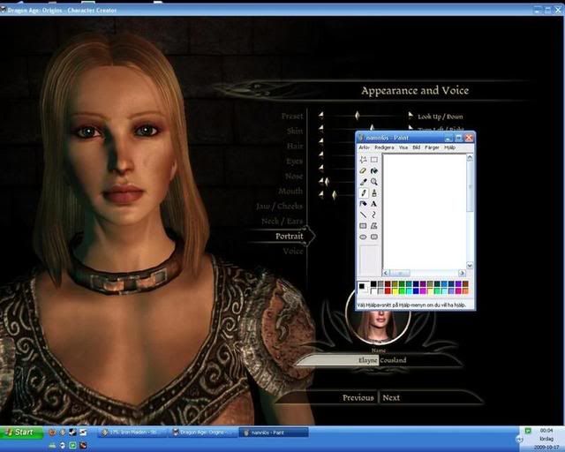Click the Next button
This screenshot has width=565, height=452.
pos(391,398)
